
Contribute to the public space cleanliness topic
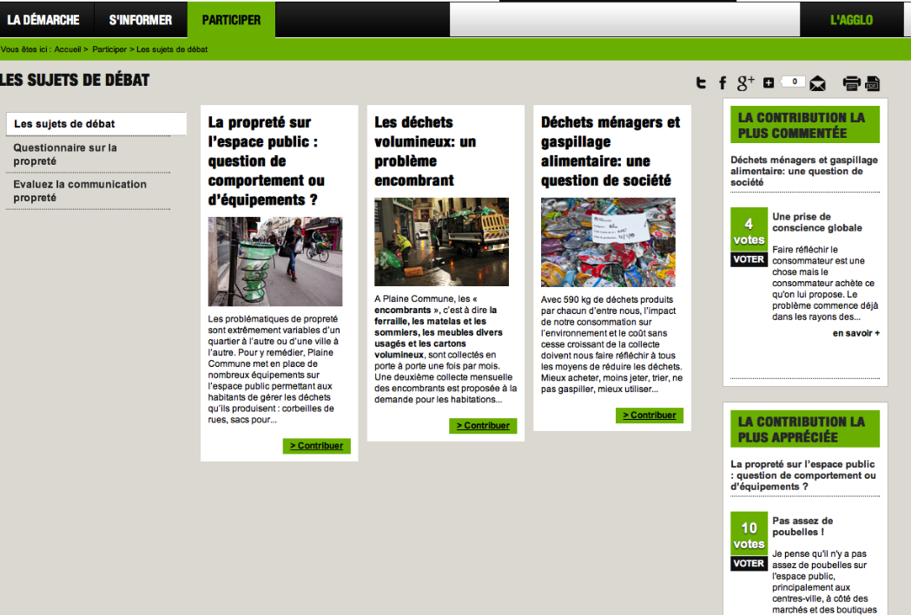(x=317, y=446)
